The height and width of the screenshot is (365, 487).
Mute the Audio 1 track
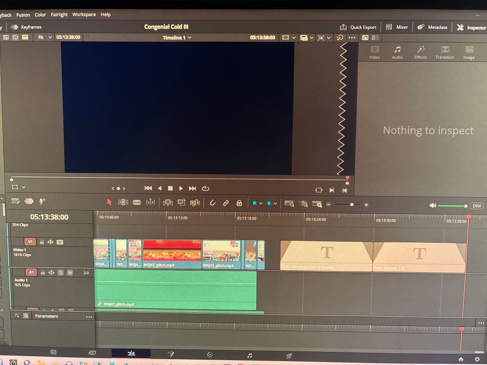tap(70, 273)
